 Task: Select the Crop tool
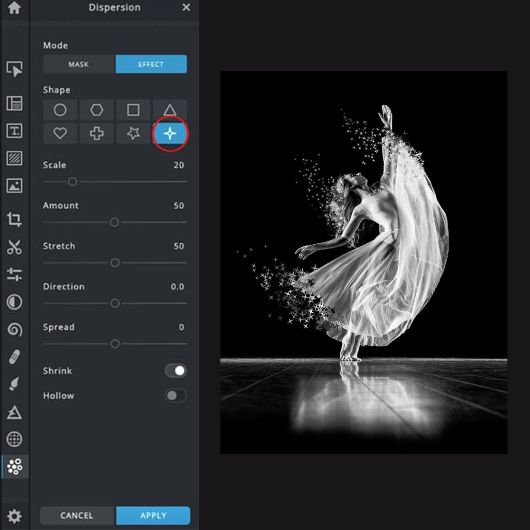(14, 219)
